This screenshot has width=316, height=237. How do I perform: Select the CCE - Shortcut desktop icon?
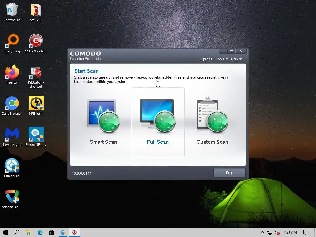pos(36,44)
